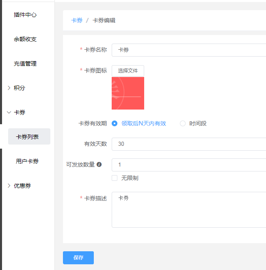Expand the 优惠券 submenu chevron
This screenshot has height=270, width=266.
(9, 186)
